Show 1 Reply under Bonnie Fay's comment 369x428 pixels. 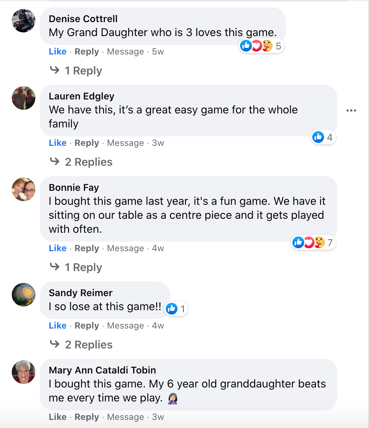83,267
